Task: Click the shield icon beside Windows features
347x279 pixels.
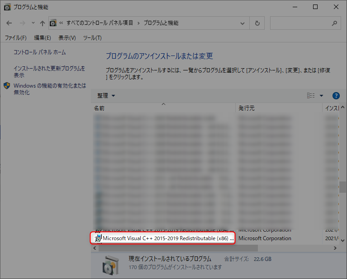Action: pyautogui.click(x=7, y=86)
